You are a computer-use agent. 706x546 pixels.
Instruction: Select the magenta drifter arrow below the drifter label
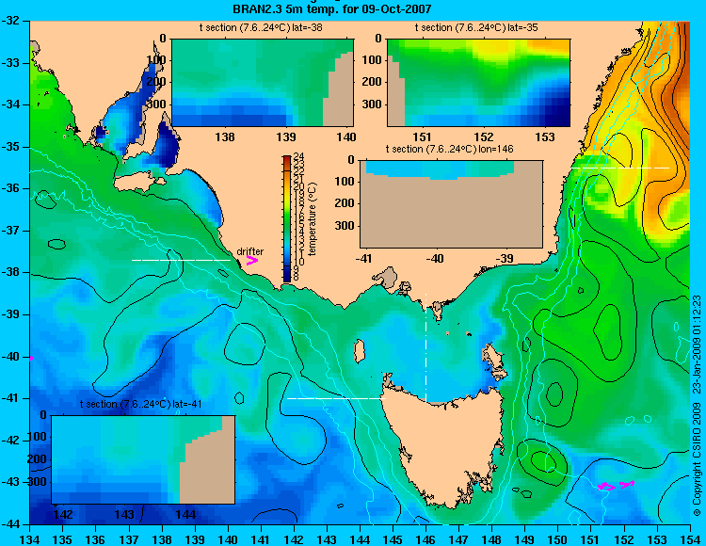(x=251, y=260)
